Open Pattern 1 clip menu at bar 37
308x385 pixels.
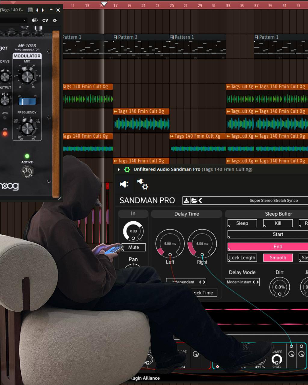pyautogui.click(x=257, y=37)
